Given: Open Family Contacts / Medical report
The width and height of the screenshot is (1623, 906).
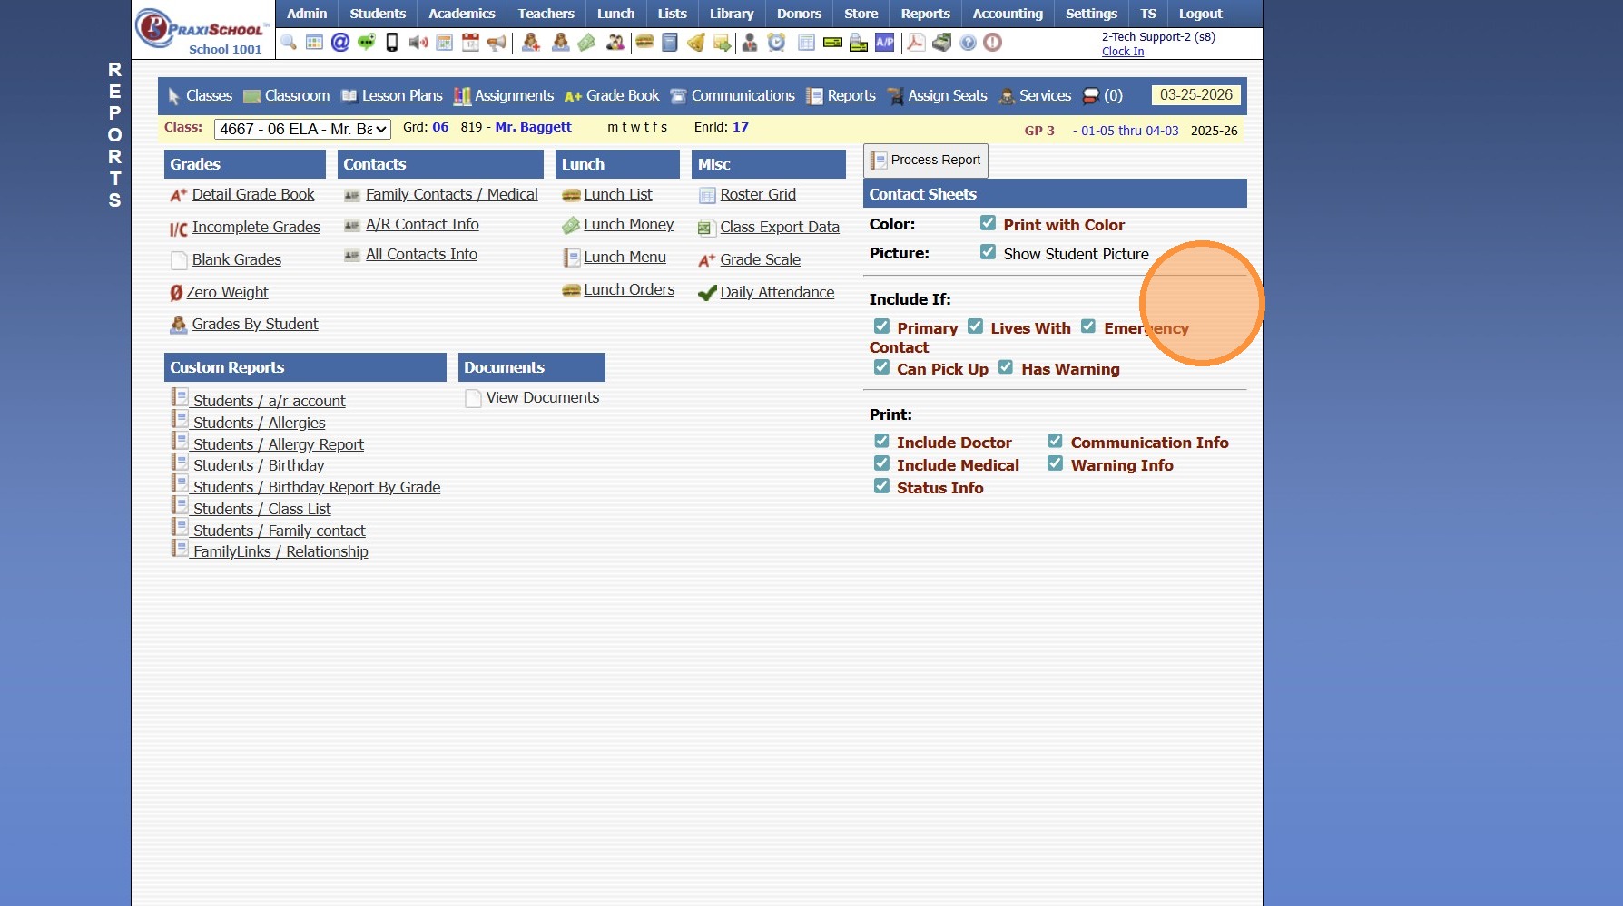Looking at the screenshot, I should point(452,194).
